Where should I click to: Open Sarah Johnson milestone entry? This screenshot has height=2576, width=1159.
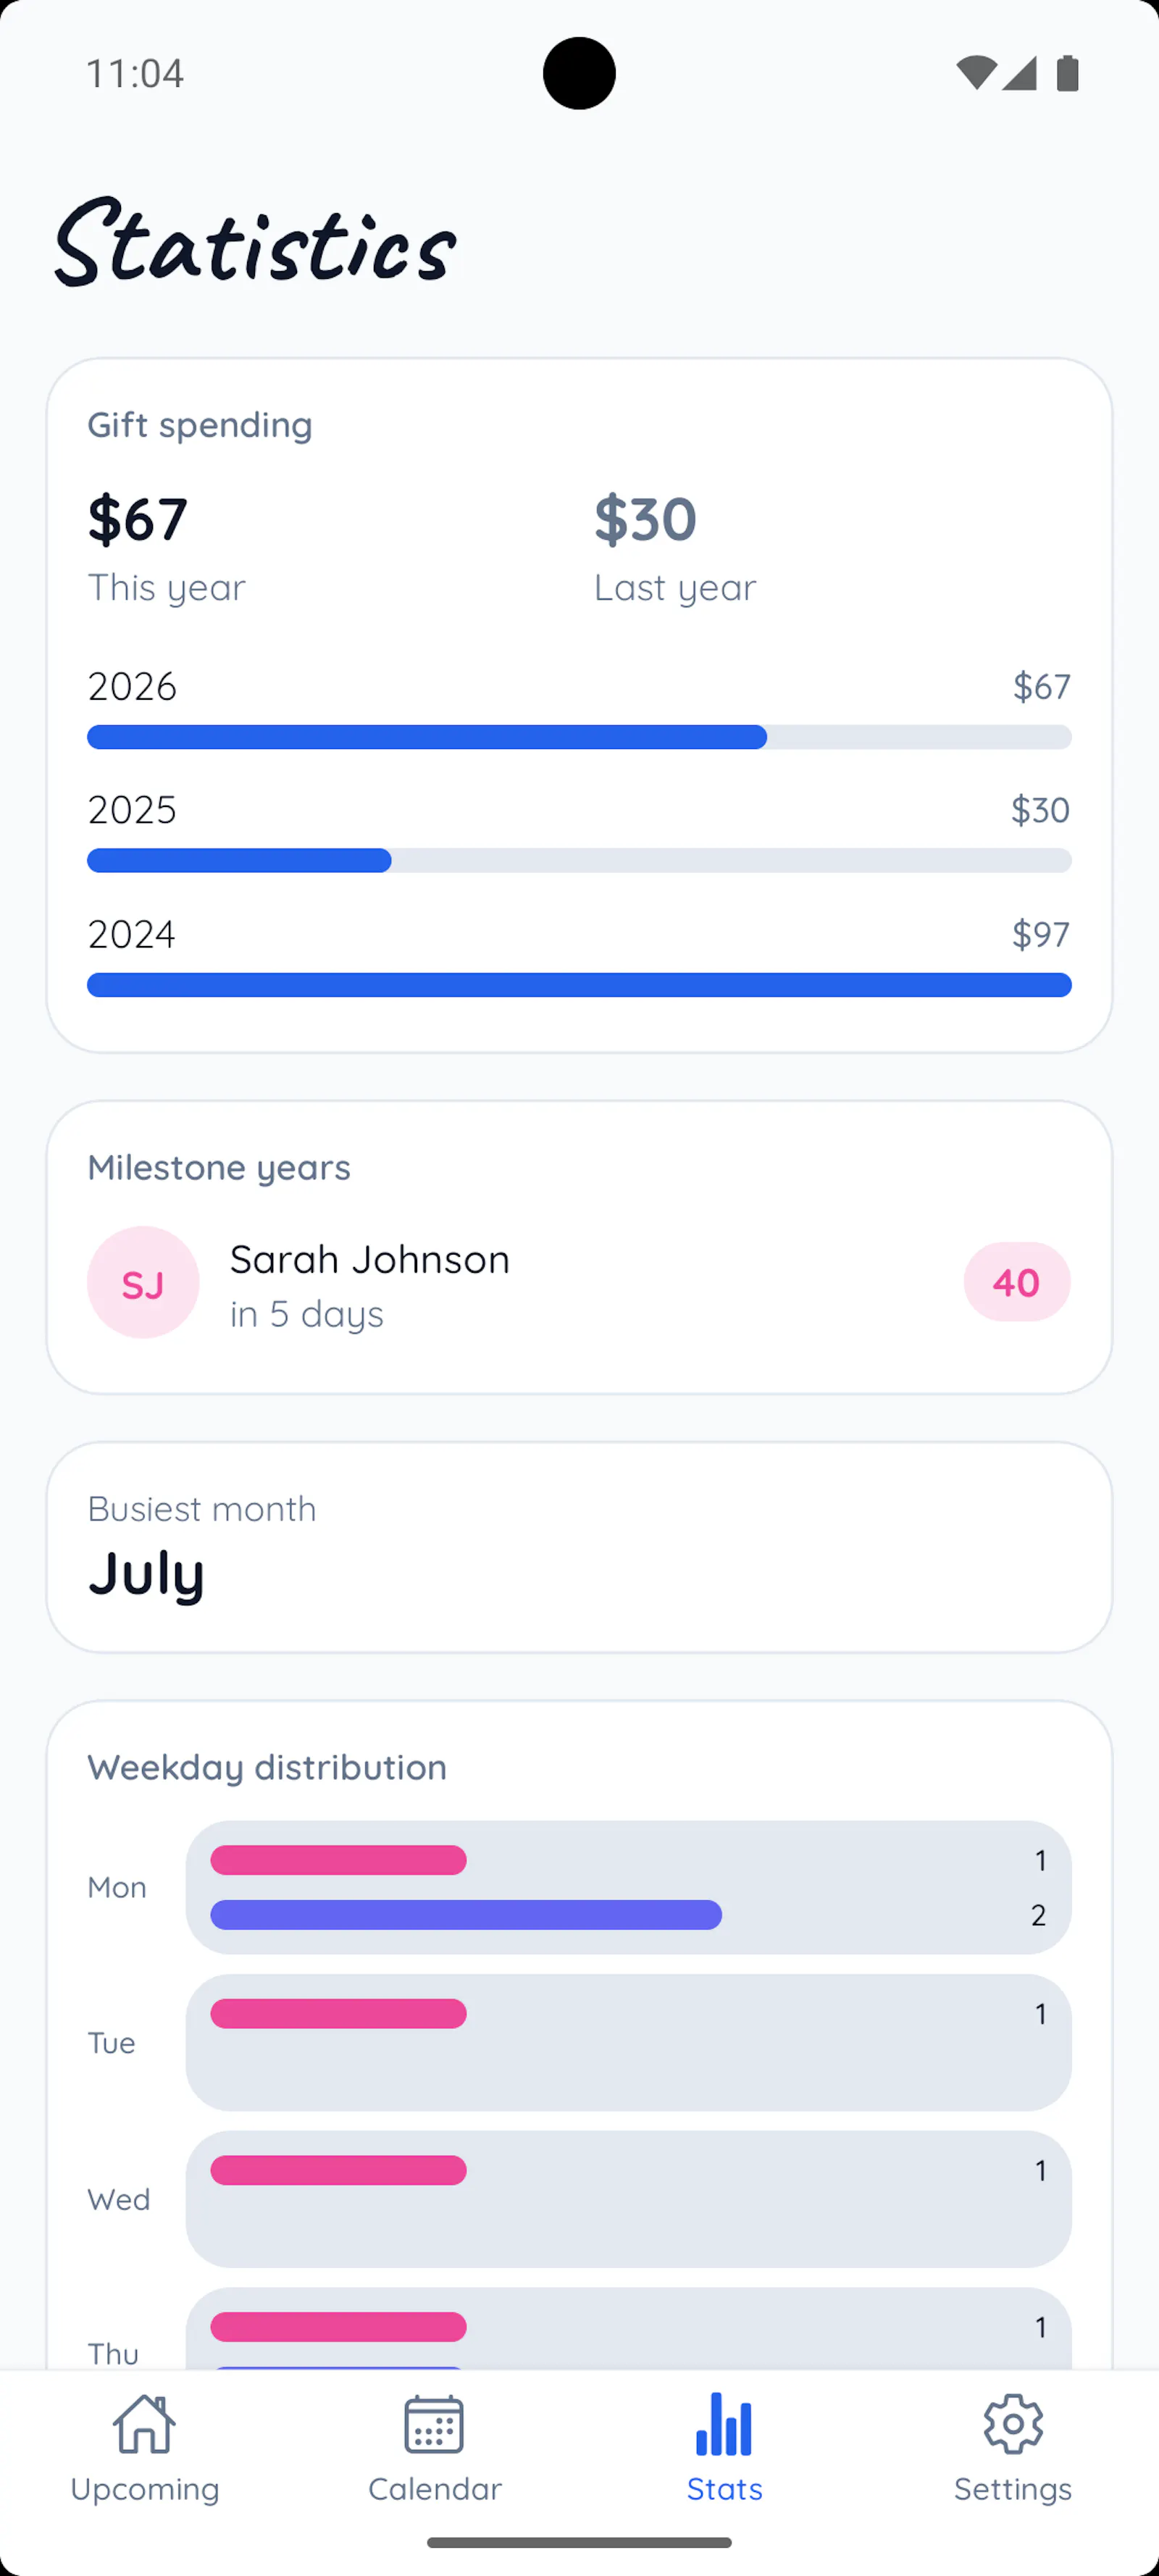[x=579, y=1282]
